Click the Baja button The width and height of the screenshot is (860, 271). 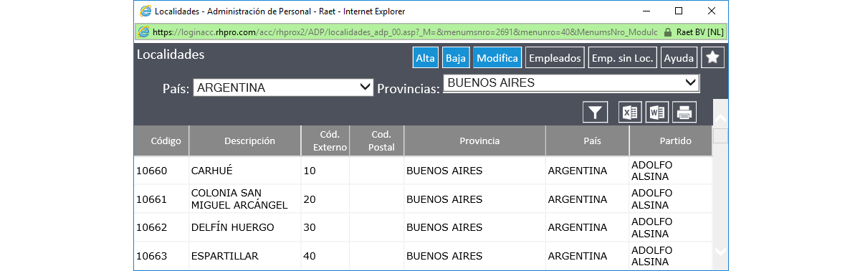point(456,58)
